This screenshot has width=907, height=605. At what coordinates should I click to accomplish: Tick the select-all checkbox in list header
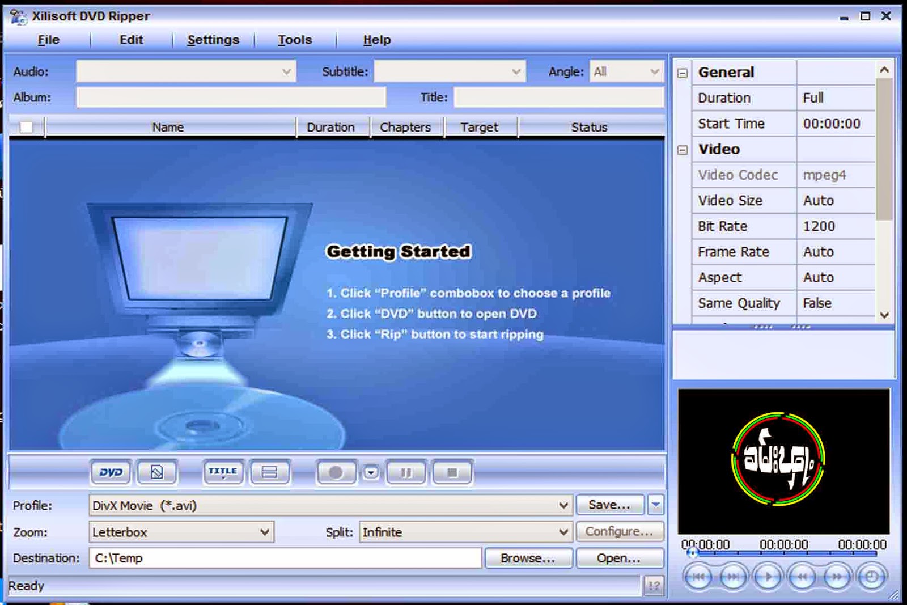[x=26, y=127]
